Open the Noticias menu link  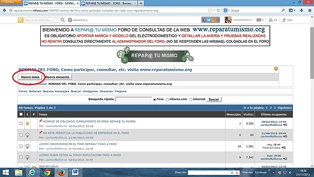coord(35,91)
